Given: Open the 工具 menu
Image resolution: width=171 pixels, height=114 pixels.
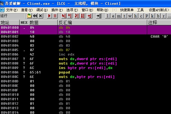Looking at the screenshot, I should pos(140,10).
